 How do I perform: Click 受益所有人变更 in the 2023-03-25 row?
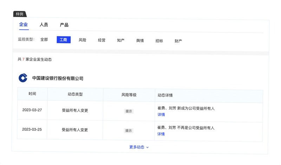[x=75, y=130]
